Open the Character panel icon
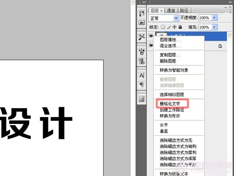This screenshot has width=234, height=176. [x=142, y=75]
